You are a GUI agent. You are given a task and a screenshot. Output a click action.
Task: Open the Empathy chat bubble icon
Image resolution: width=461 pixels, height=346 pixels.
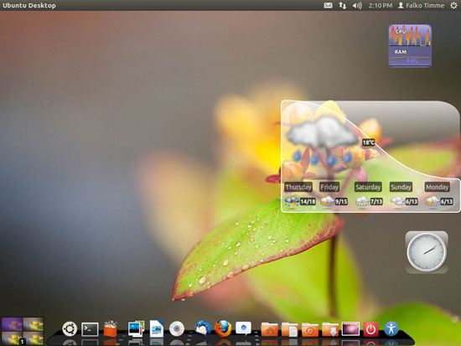coord(243,328)
